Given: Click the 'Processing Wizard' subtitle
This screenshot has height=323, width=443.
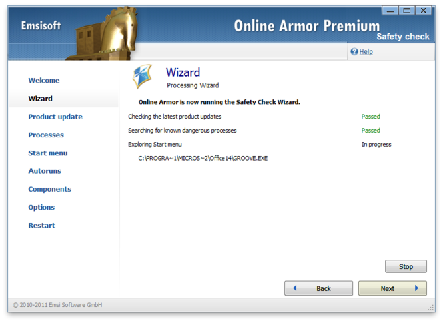Looking at the screenshot, I should pos(193,85).
